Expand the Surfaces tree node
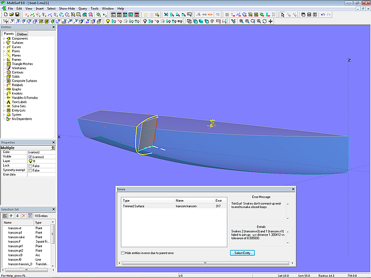 (x=4, y=43)
